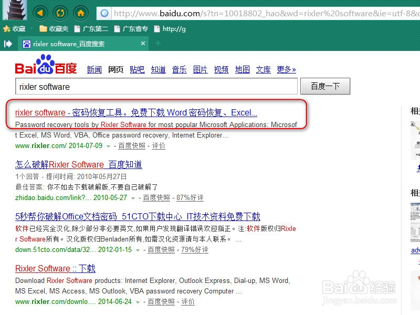The image size is (420, 315).
Task: Switch to 视频 search category
Action: pos(221,70)
